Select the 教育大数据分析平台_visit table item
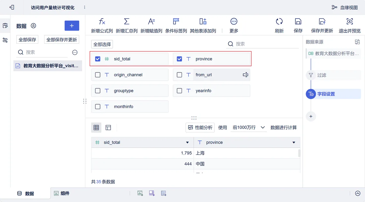This screenshot has width=365, height=202. 48,66
